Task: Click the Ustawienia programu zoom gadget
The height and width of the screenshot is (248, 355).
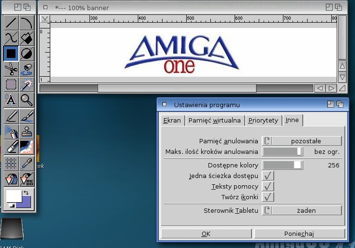Action: (330, 104)
